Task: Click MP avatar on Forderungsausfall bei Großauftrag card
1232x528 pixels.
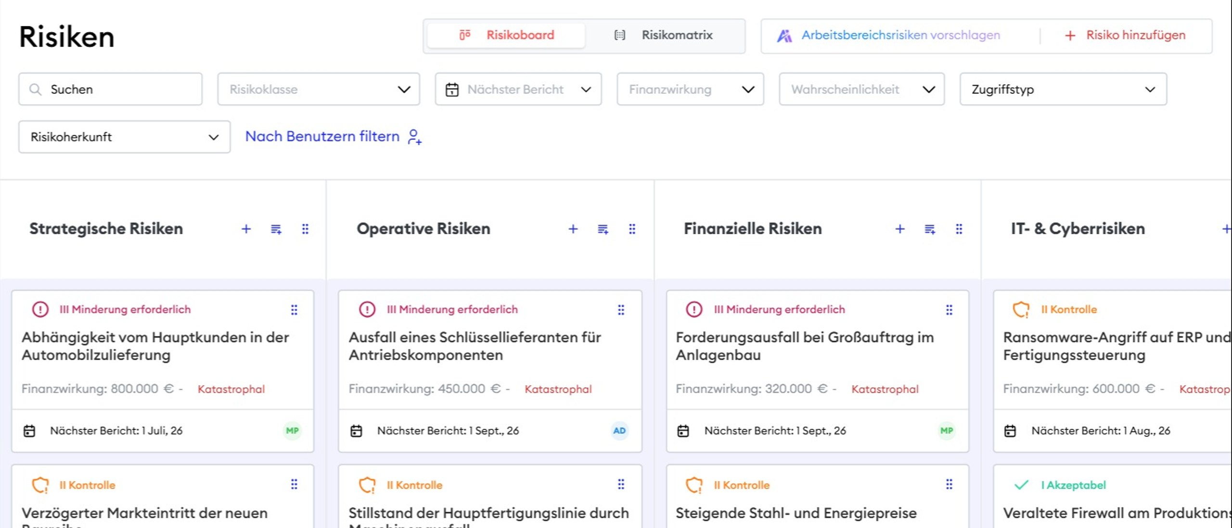Action: click(947, 430)
